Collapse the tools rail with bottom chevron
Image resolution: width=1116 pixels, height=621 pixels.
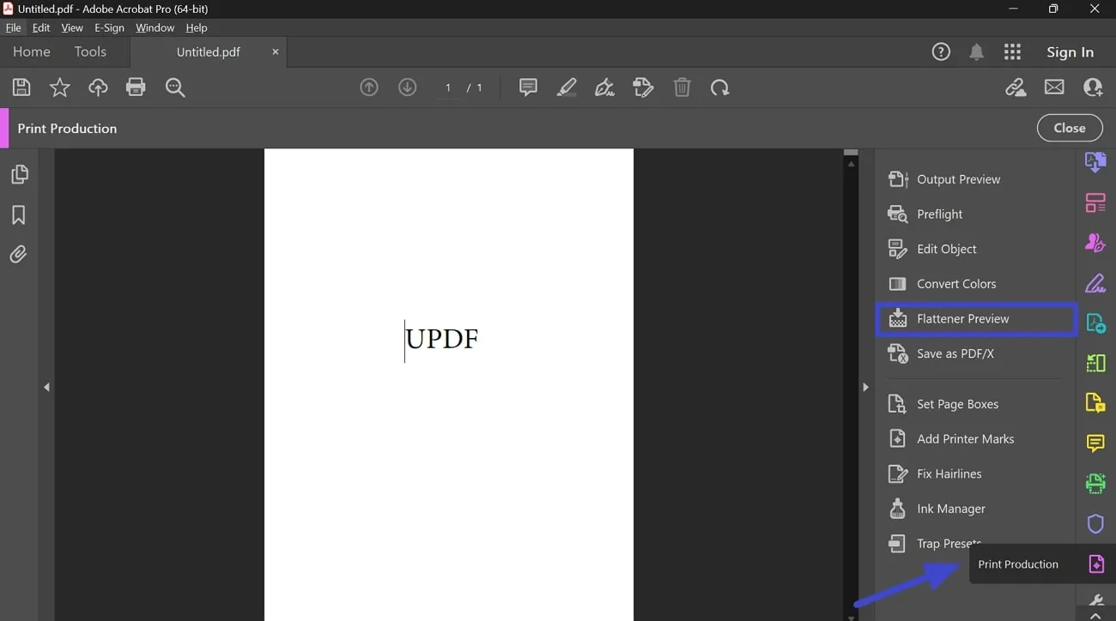tap(1095, 614)
